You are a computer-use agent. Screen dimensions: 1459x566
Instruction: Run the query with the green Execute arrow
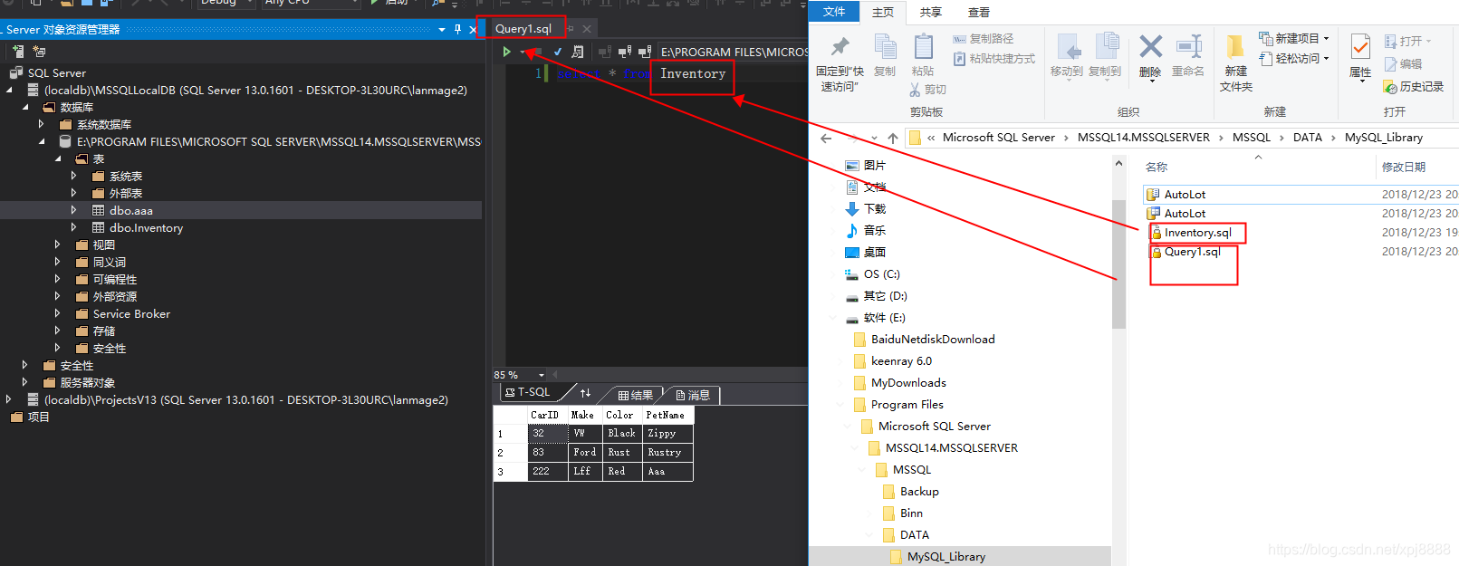click(506, 53)
